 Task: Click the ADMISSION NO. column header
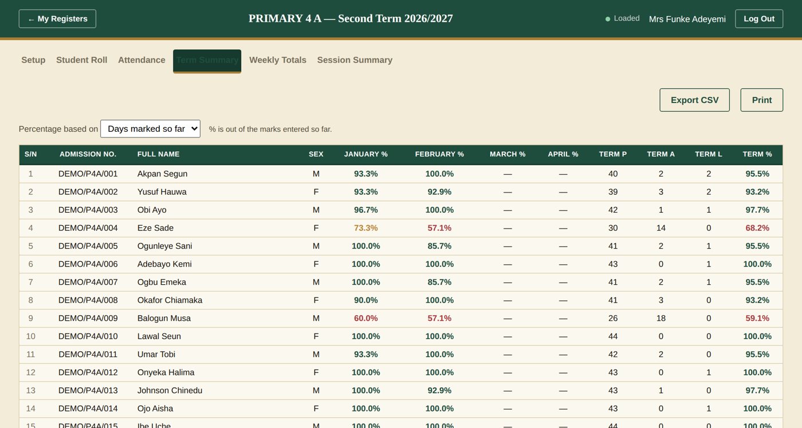88,154
